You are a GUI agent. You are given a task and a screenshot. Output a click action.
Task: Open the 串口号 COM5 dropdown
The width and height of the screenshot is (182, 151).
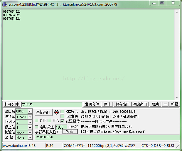point(30,111)
